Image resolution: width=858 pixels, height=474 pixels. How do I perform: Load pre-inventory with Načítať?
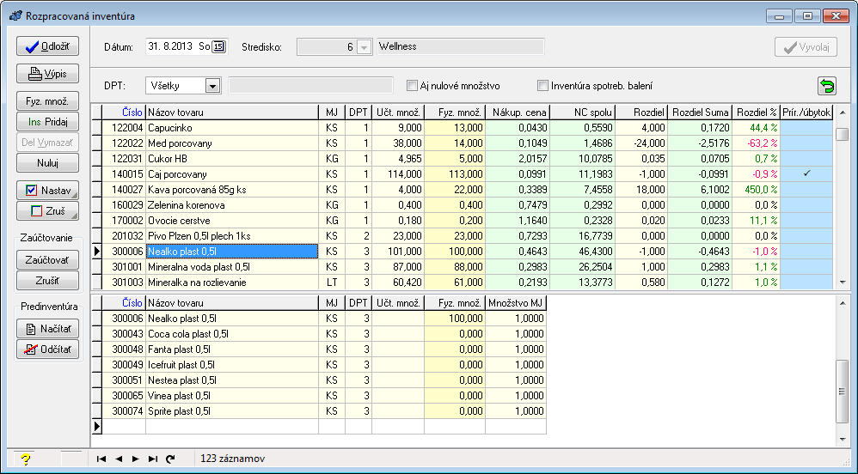click(x=47, y=329)
